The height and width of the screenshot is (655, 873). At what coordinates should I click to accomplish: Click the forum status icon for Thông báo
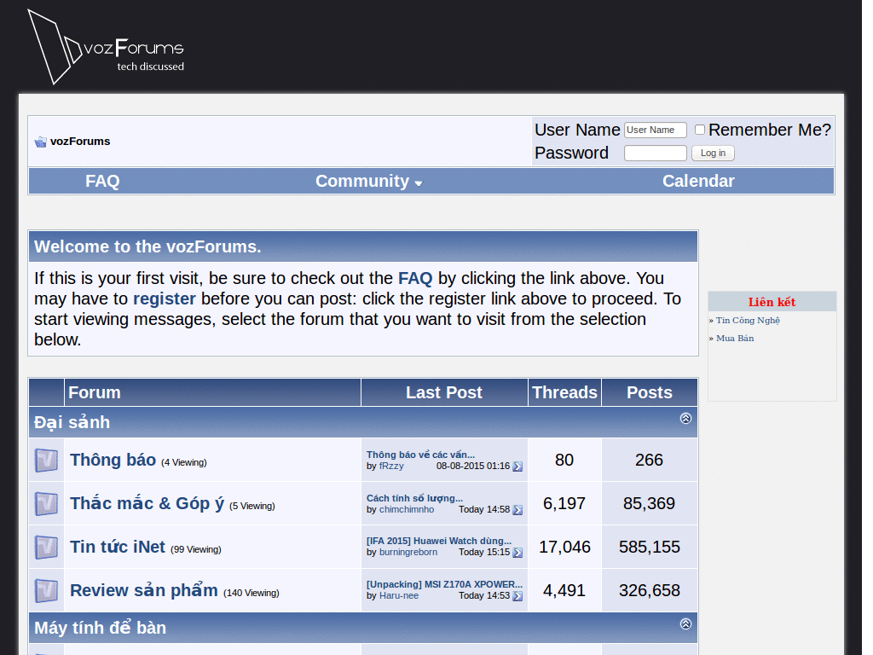[x=46, y=460]
